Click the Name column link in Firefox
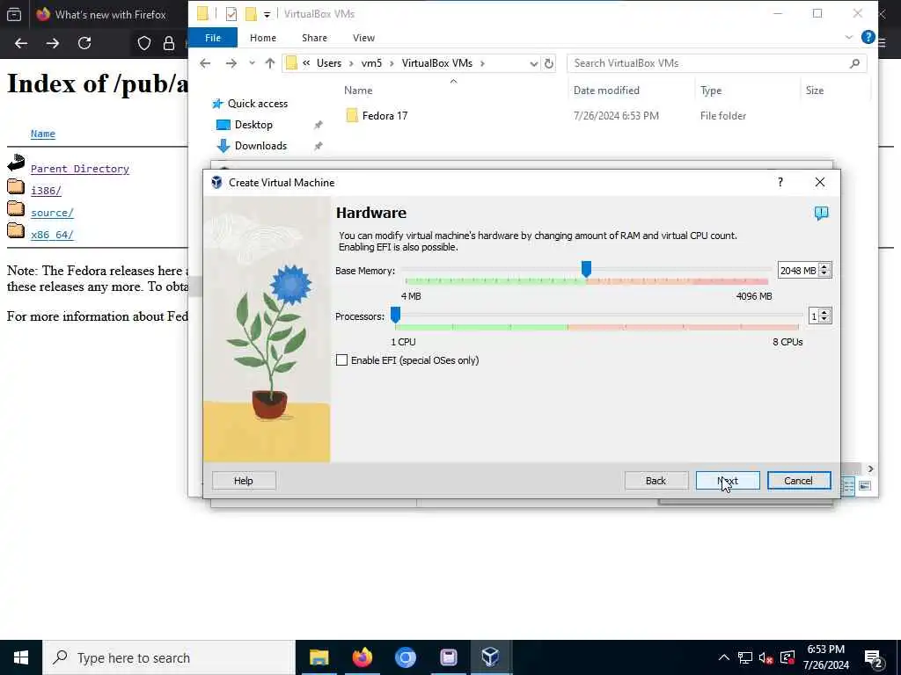 [43, 134]
